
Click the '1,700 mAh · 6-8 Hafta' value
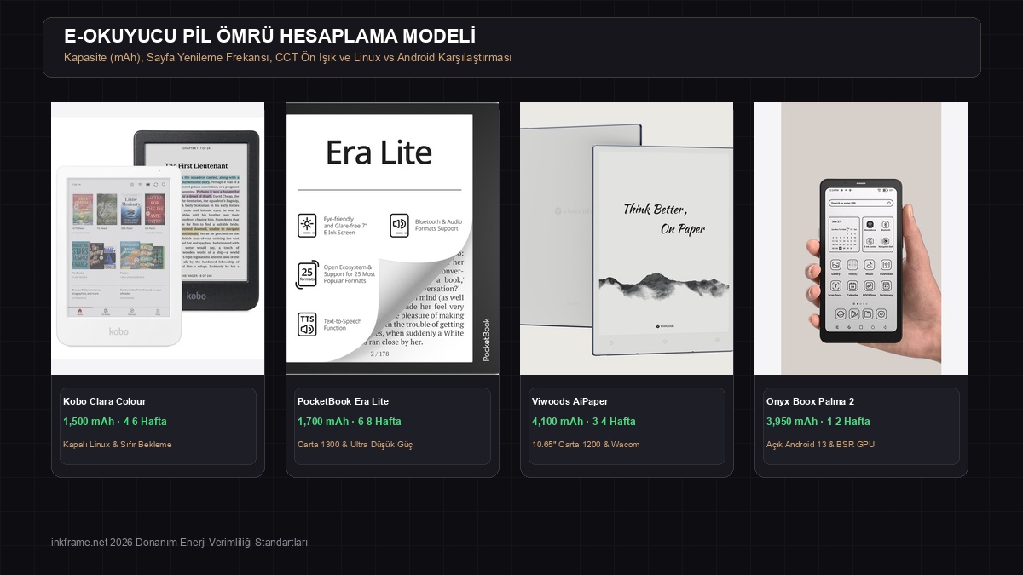pyautogui.click(x=350, y=422)
